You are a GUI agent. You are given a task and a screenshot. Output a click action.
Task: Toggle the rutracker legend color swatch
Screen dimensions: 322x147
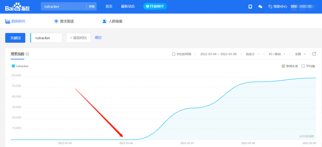click(13, 66)
